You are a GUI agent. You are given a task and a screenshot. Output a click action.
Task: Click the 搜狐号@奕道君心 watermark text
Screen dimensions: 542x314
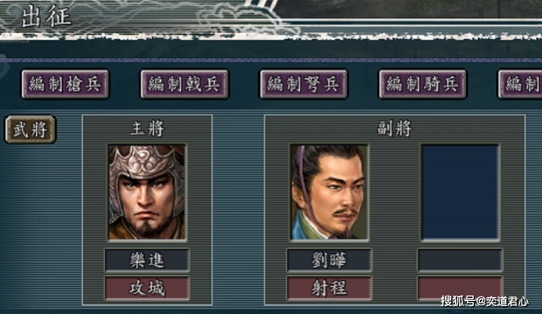[x=484, y=301]
